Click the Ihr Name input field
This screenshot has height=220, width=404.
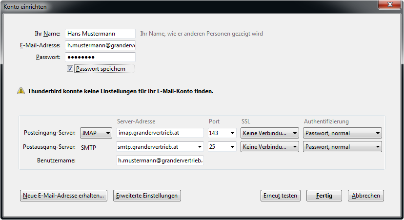[x=100, y=34]
